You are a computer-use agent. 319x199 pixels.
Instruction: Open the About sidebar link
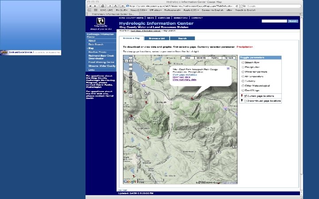92,41
